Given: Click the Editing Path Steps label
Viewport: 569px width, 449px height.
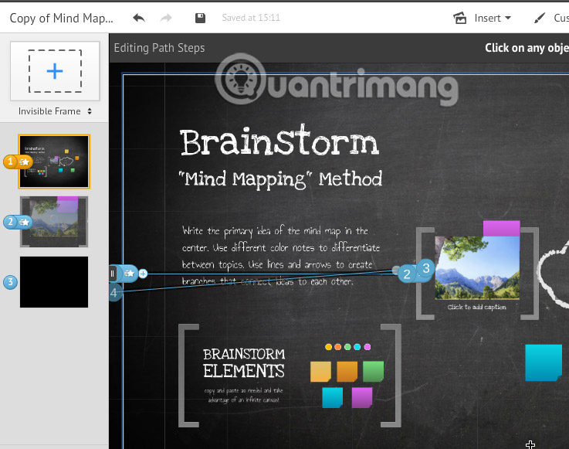Looking at the screenshot, I should tap(159, 48).
